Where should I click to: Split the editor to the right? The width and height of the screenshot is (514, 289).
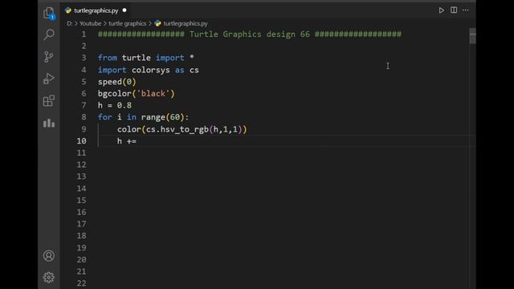pos(454,10)
